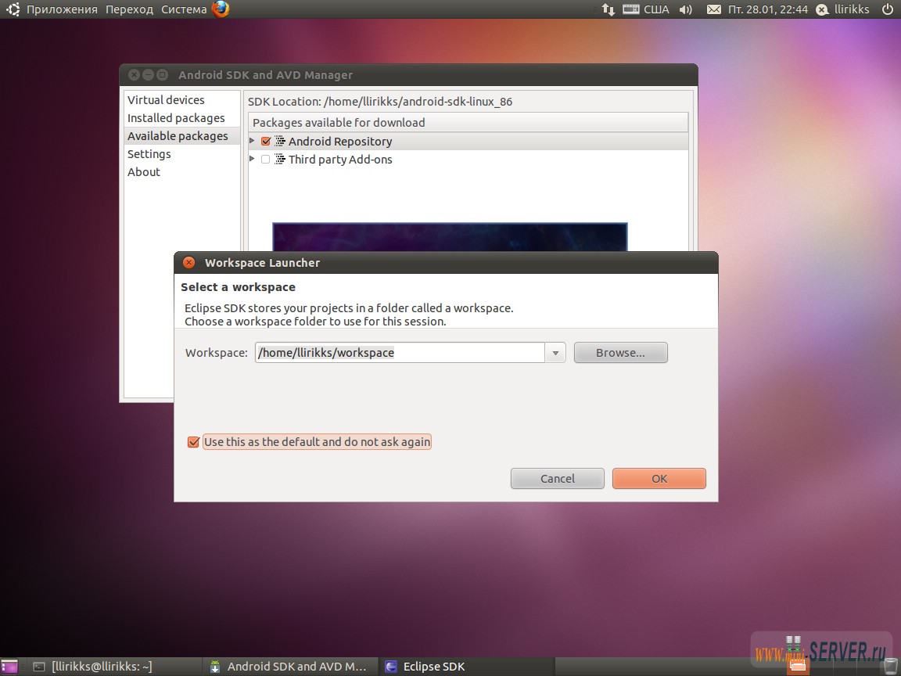The image size is (901, 676).
Task: Expand the Third party Add-ons node
Action: pyautogui.click(x=252, y=159)
